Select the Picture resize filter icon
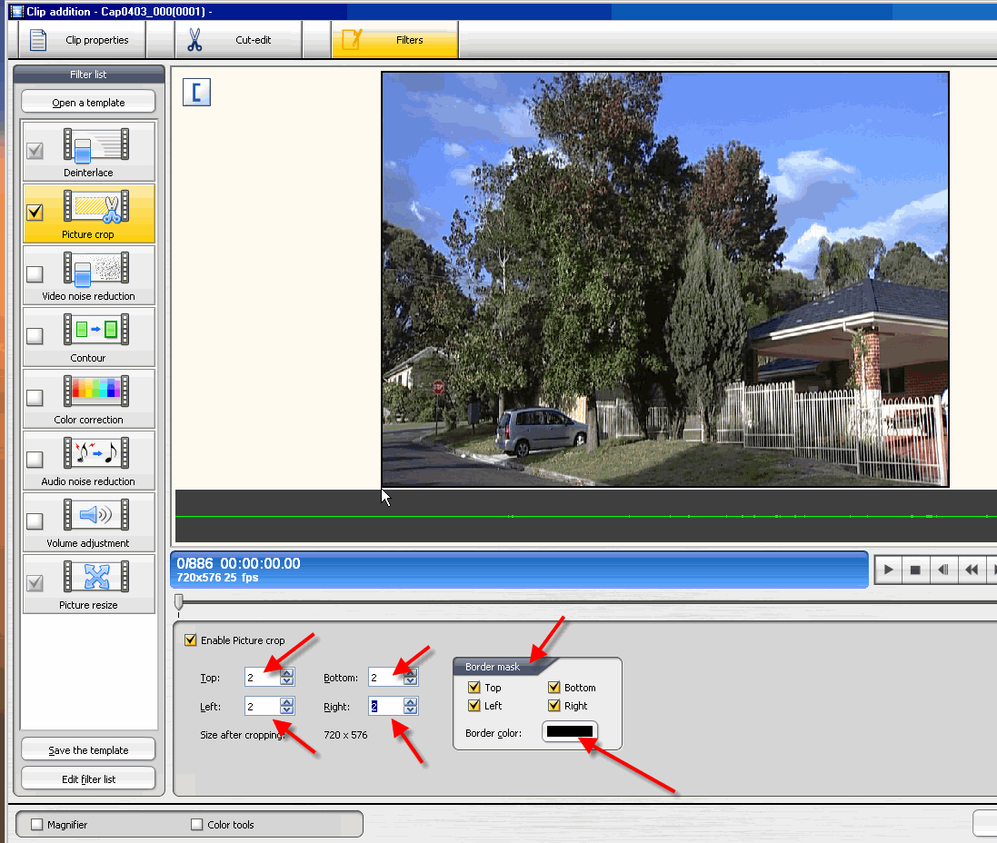The image size is (997, 843). click(95, 578)
